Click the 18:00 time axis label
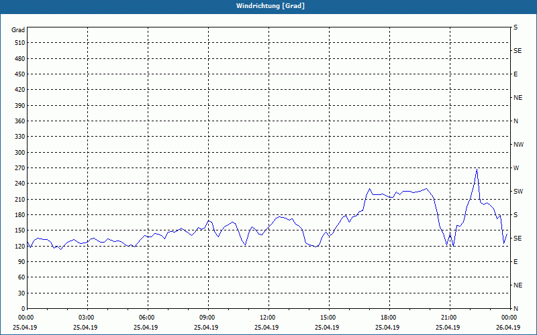This screenshot has height=335, width=537. pyautogui.click(x=389, y=318)
